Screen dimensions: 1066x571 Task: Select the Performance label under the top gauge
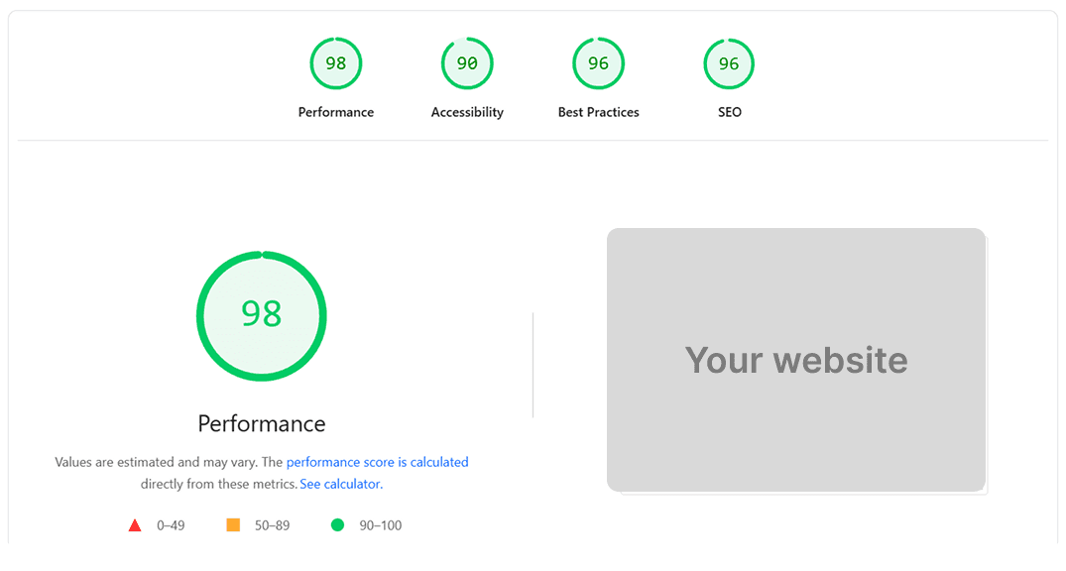pos(336,112)
